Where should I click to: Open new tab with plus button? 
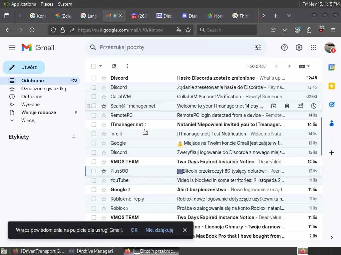pos(275,16)
